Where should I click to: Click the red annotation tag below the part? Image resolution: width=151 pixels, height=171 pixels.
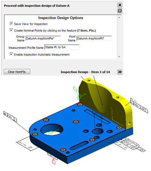click(54, 162)
